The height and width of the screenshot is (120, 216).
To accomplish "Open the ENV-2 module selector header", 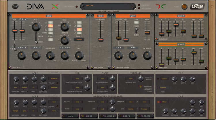I will 181,44.
